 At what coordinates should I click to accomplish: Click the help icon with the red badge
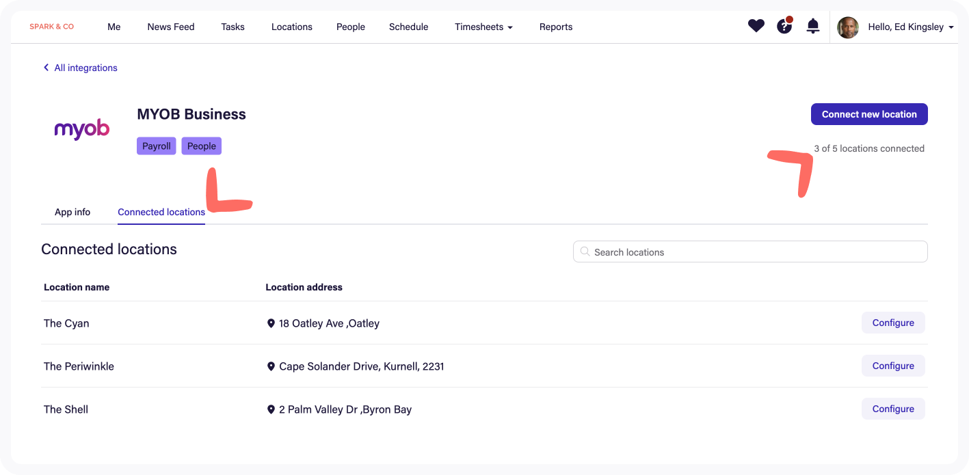point(784,25)
